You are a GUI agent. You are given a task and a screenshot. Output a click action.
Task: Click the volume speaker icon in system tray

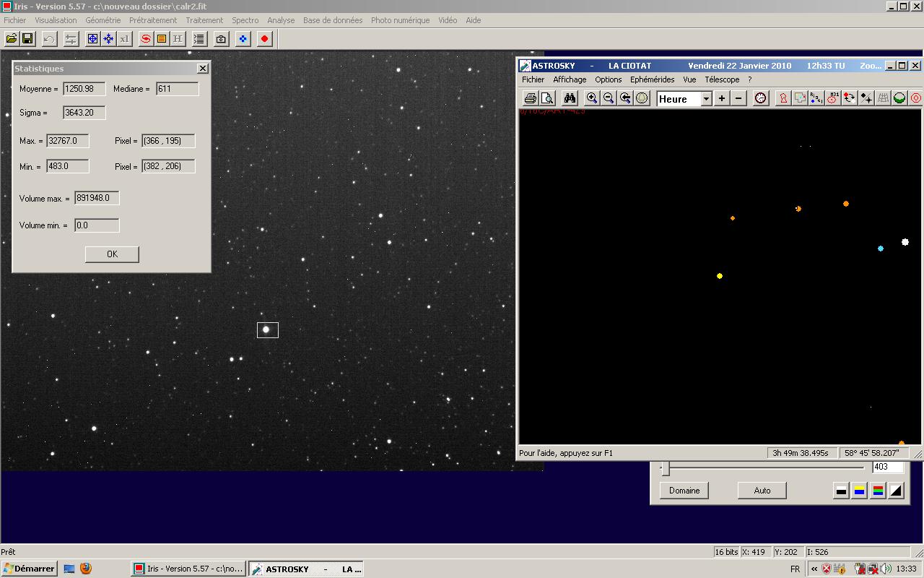point(886,569)
